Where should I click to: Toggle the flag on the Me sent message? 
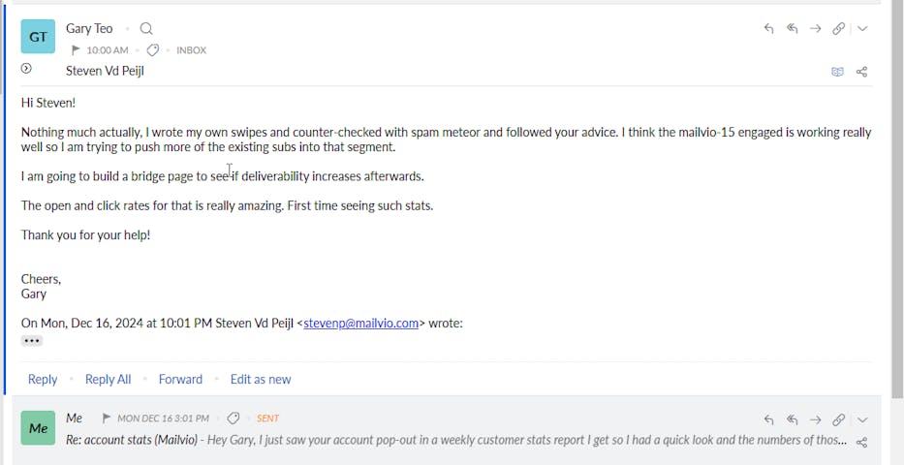(107, 418)
